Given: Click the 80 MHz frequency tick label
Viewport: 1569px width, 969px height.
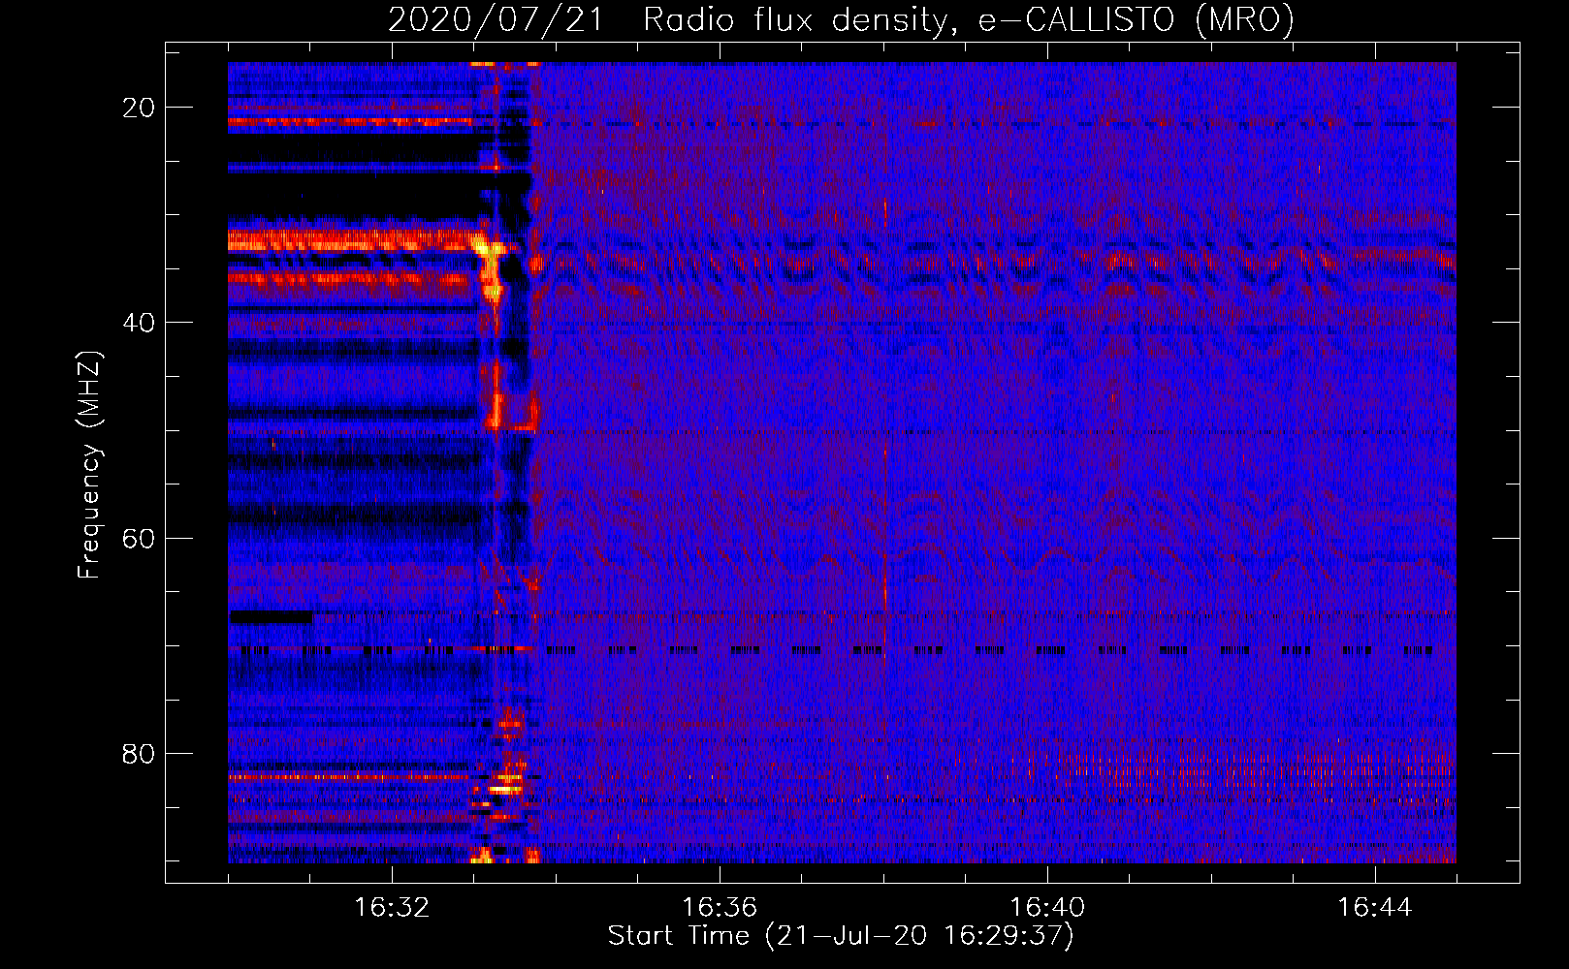Looking at the screenshot, I should click(x=139, y=753).
